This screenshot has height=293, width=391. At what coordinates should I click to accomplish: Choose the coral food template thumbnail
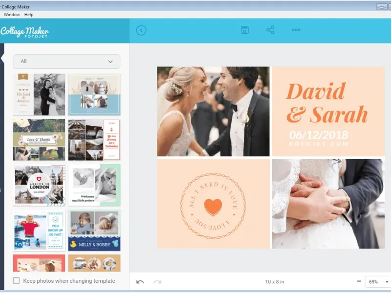pyautogui.click(x=39, y=263)
